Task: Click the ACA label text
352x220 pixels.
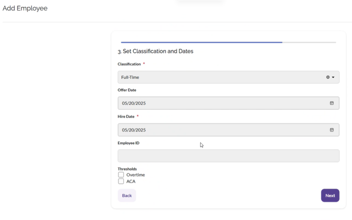Action: (x=131, y=181)
